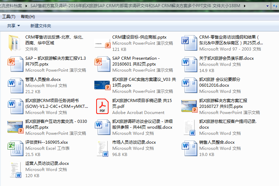Select file name 市场人员访谈记录.docx
The width and height of the screenshot is (279, 186).
point(134,142)
